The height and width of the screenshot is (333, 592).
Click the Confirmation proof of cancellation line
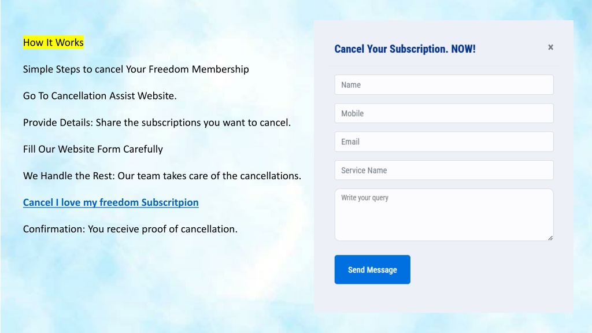[x=130, y=229]
